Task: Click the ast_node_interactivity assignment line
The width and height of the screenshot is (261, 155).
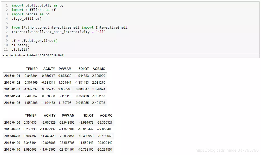Action: [x=58, y=32]
